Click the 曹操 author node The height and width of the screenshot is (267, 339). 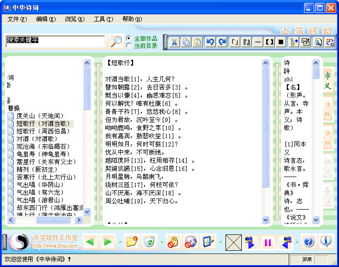[14, 108]
